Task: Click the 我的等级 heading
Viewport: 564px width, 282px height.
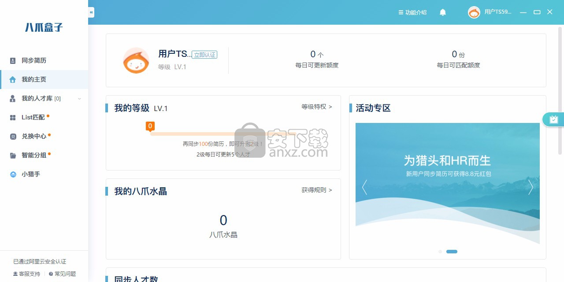Action: 132,108
